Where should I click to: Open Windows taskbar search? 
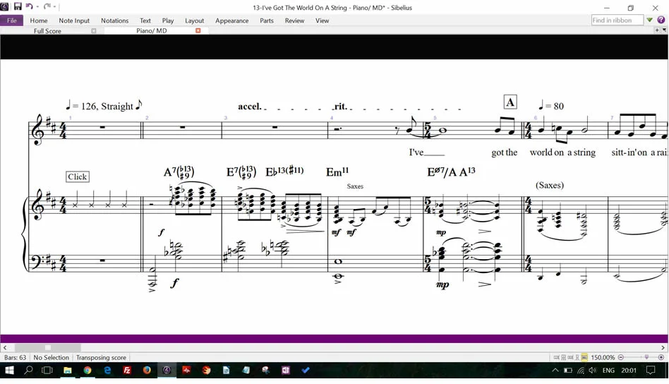coord(28,371)
